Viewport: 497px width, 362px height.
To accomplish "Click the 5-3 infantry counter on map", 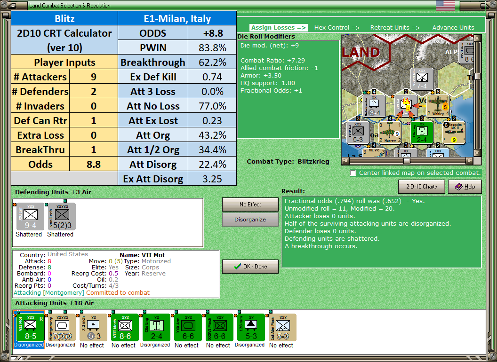I will [358, 133].
